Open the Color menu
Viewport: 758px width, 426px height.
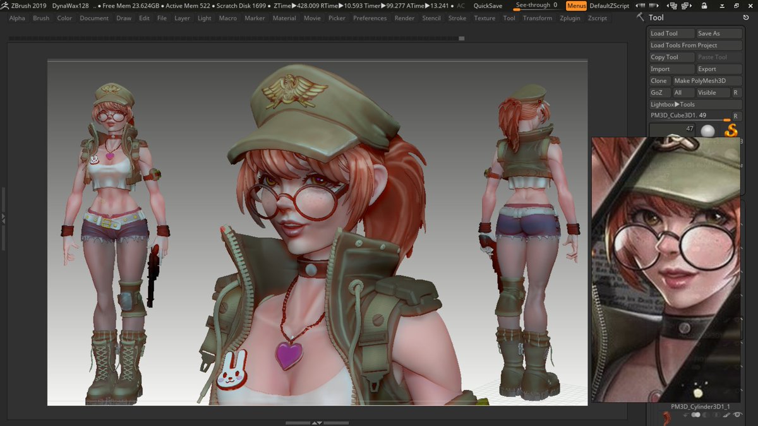coord(64,18)
